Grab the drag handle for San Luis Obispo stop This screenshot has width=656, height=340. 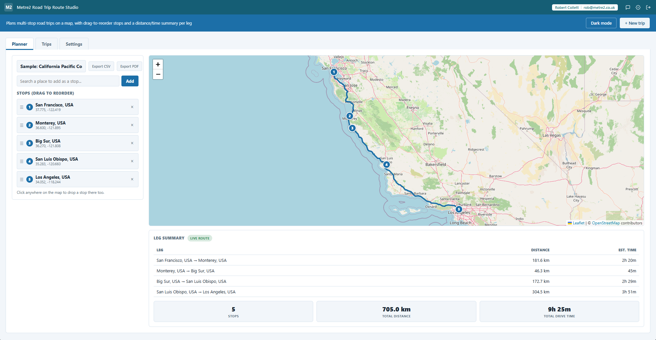[x=22, y=161]
